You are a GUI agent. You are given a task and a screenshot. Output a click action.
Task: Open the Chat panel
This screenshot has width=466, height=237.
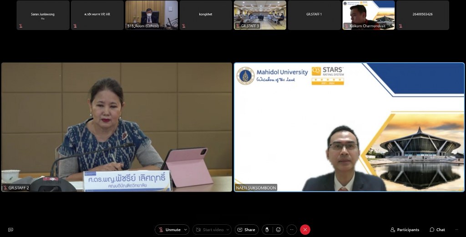[x=437, y=230]
